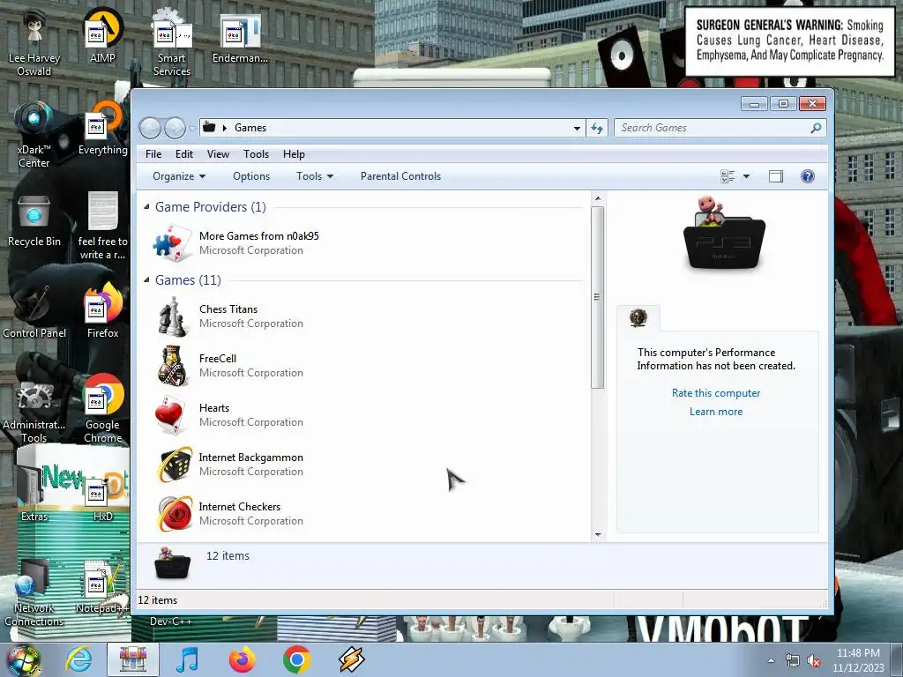Open Lee Harvey Oswald desktop icon

pyautogui.click(x=34, y=41)
